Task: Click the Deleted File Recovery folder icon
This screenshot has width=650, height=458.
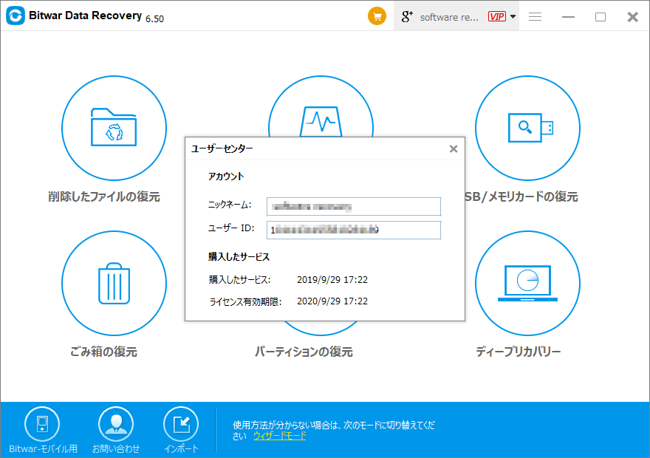Action: click(113, 127)
